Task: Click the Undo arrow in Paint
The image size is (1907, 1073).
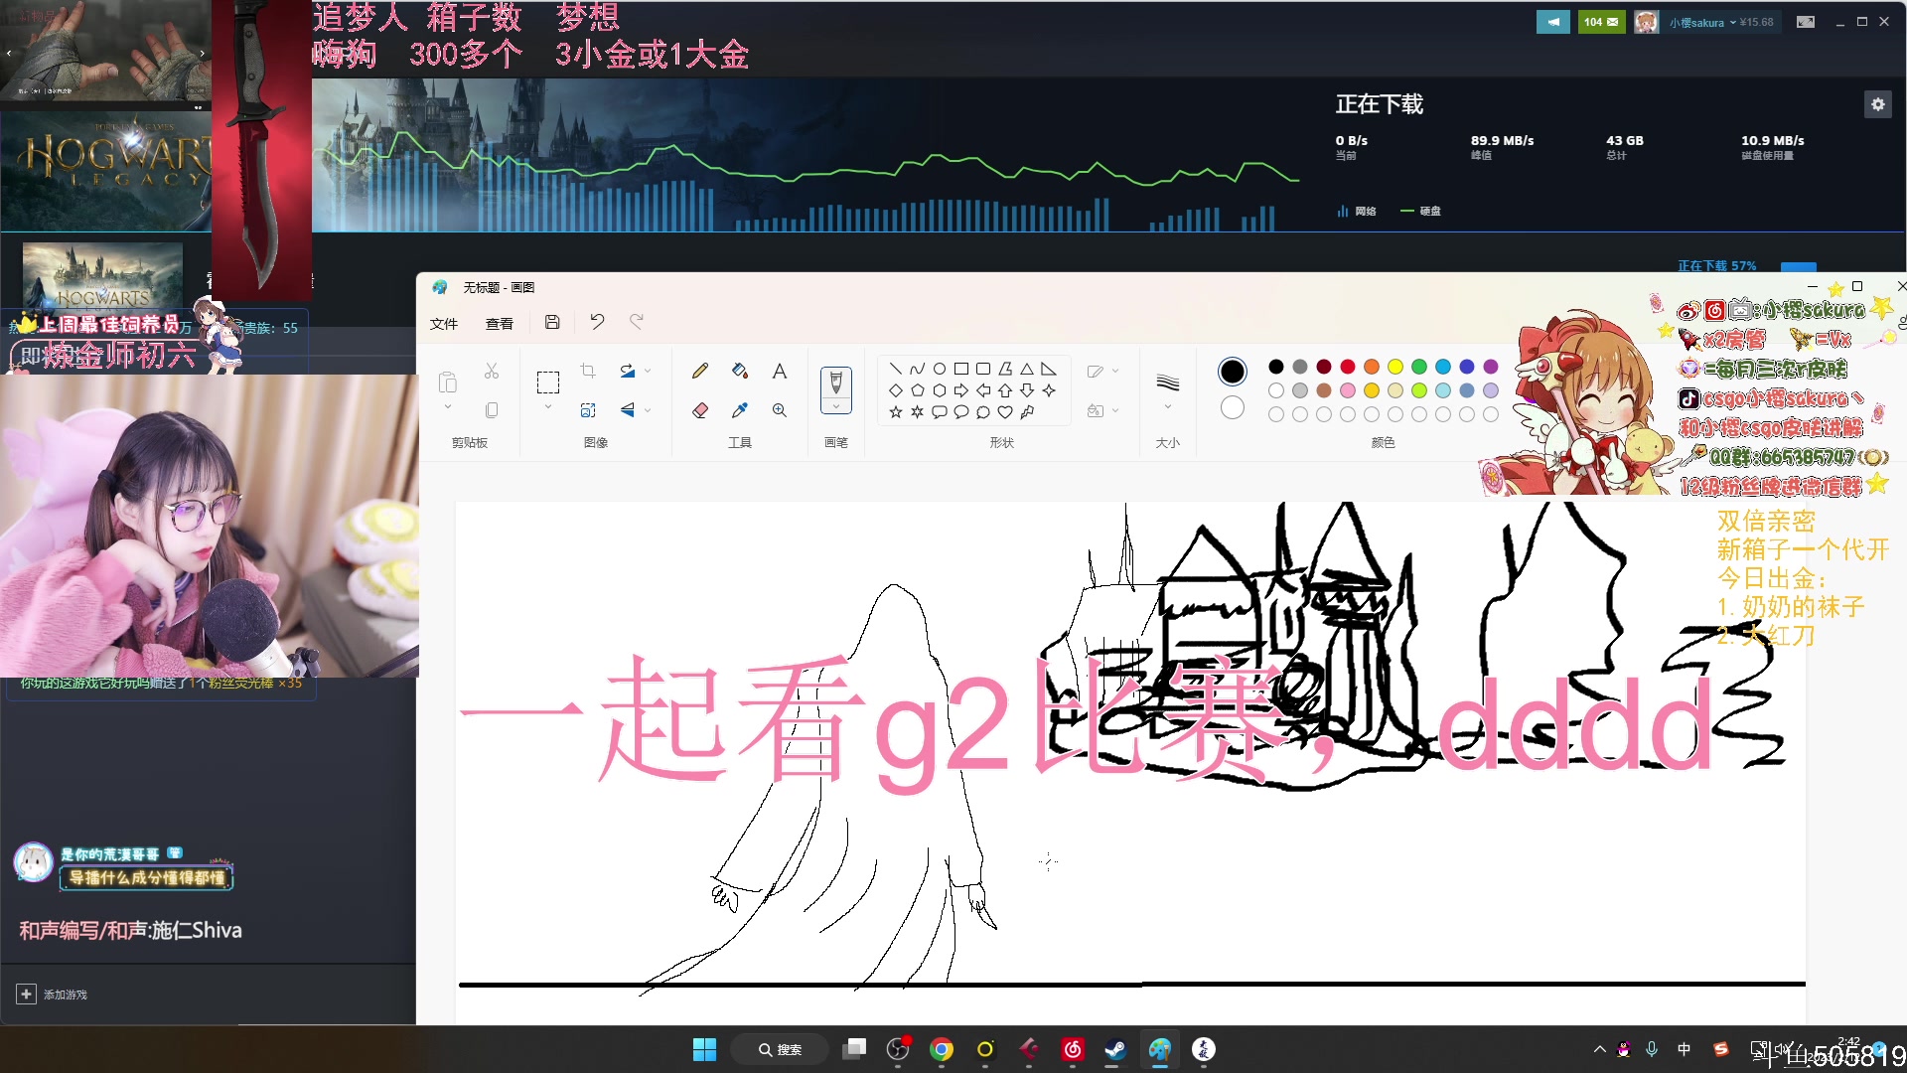Action: pyautogui.click(x=597, y=322)
